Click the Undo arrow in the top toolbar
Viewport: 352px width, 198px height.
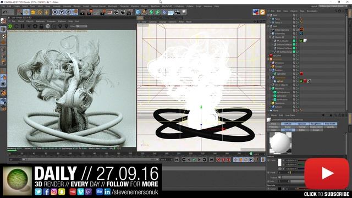click(x=5, y=12)
